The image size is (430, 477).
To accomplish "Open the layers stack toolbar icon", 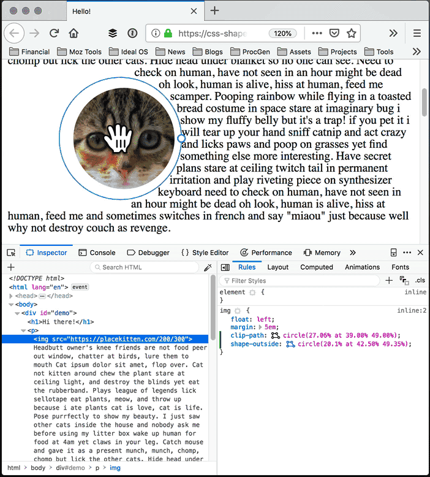I will pyautogui.click(x=113, y=33).
